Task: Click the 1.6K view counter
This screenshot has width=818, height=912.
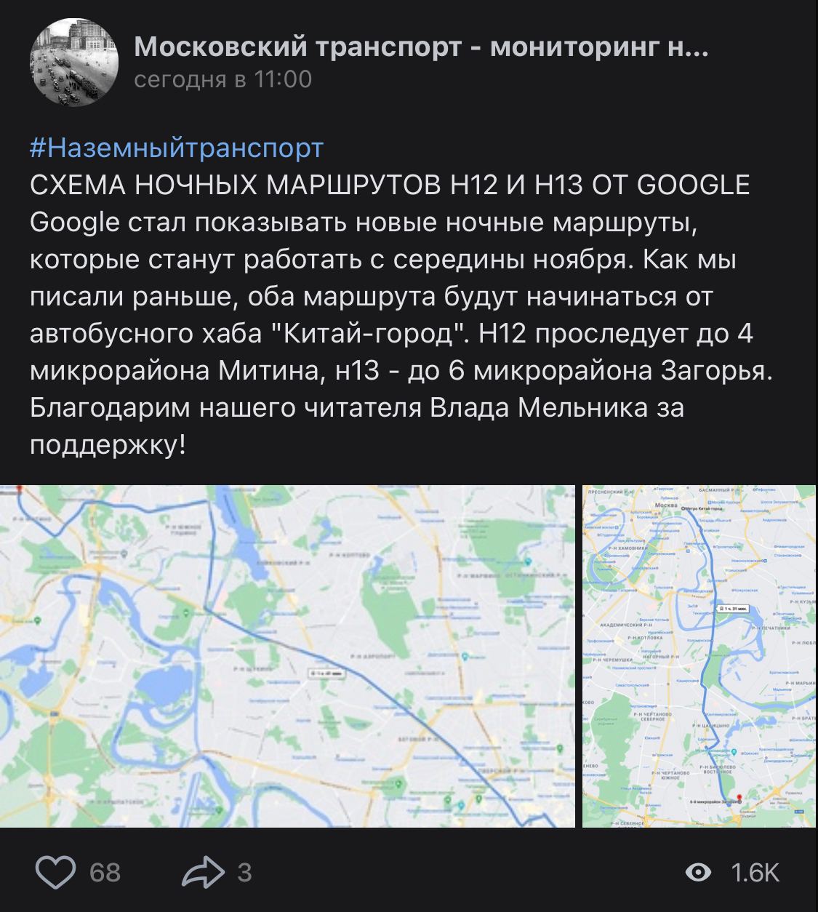Action: [755, 872]
